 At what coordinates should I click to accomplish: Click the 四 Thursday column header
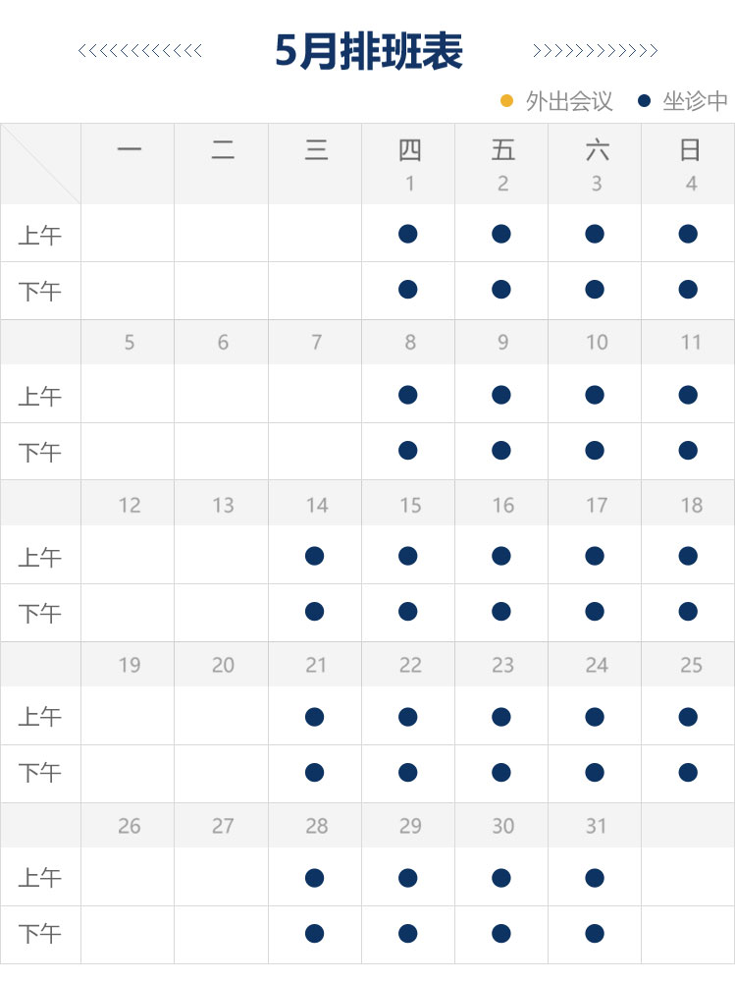pos(409,150)
